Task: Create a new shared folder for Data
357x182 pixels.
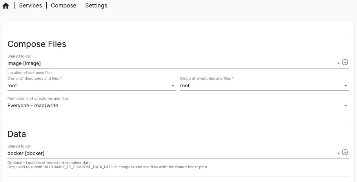Action: pos(345,152)
